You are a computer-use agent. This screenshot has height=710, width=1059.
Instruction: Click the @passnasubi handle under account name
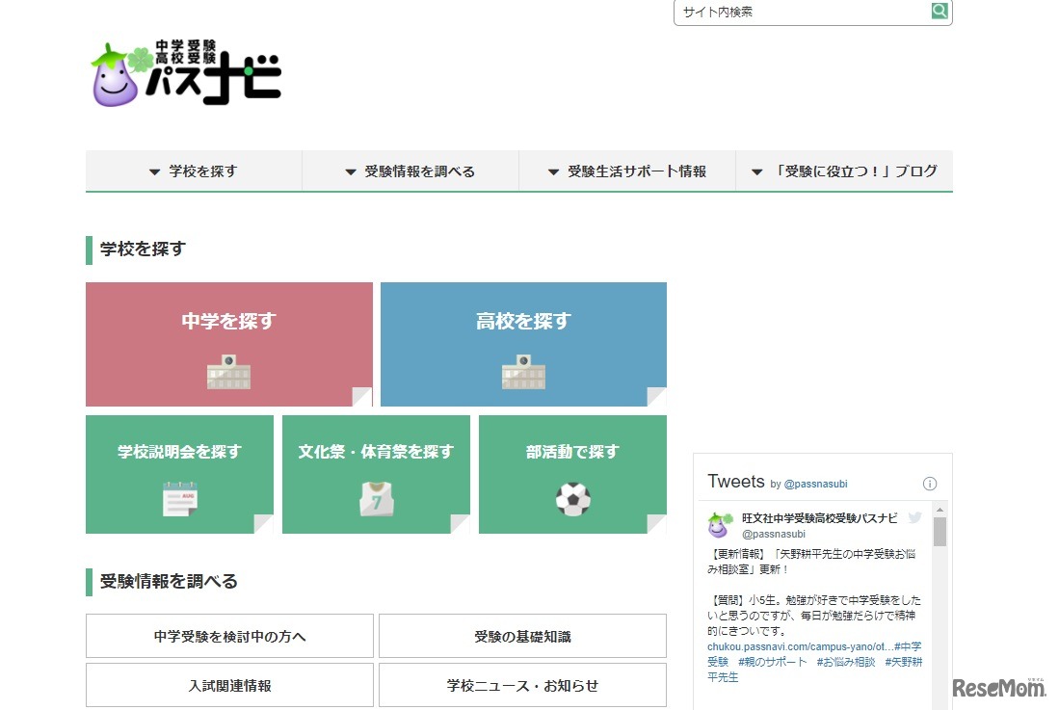[774, 534]
